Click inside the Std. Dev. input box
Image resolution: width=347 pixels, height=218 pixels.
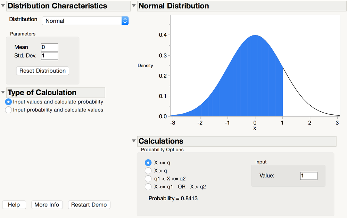coord(49,55)
